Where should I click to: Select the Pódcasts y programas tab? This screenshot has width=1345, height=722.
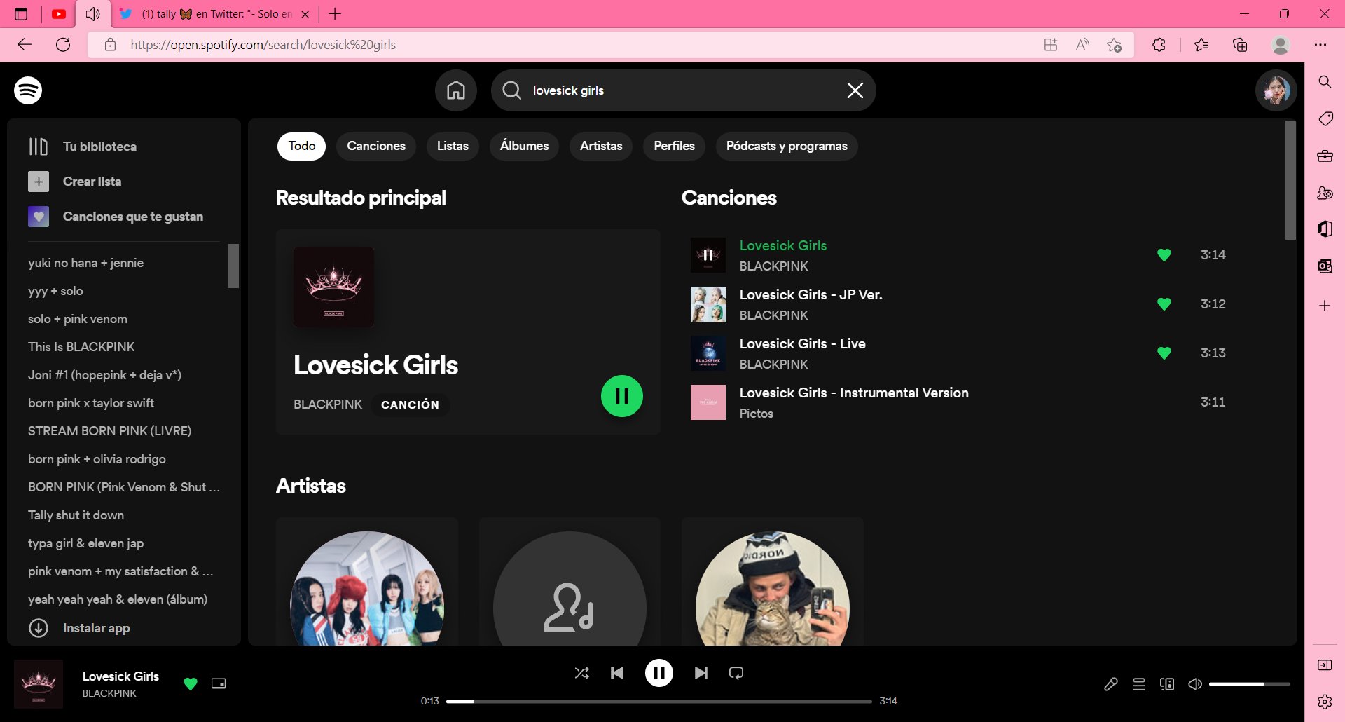coord(787,146)
